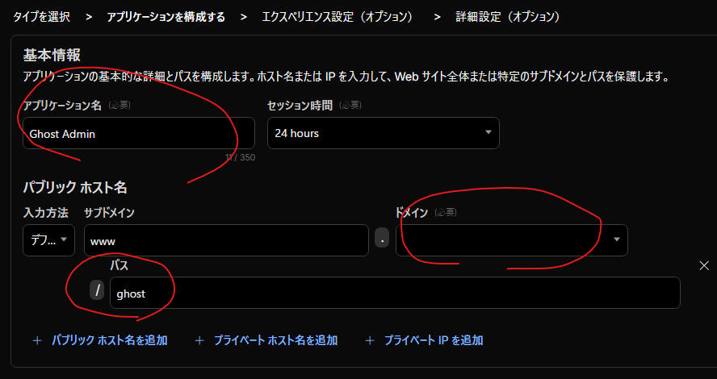Open the 詳細設定（オプション） step
Viewport: 717px width, 379px height.
pos(508,16)
